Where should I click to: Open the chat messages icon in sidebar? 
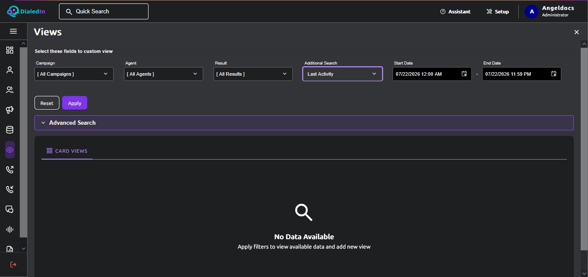9,209
